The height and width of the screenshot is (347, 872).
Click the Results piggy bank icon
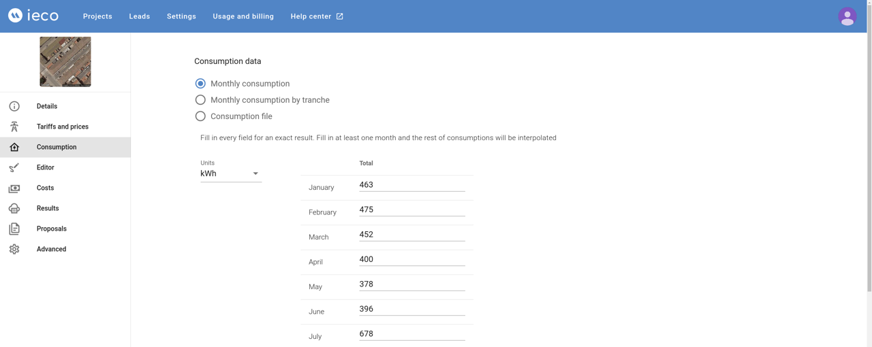14,208
